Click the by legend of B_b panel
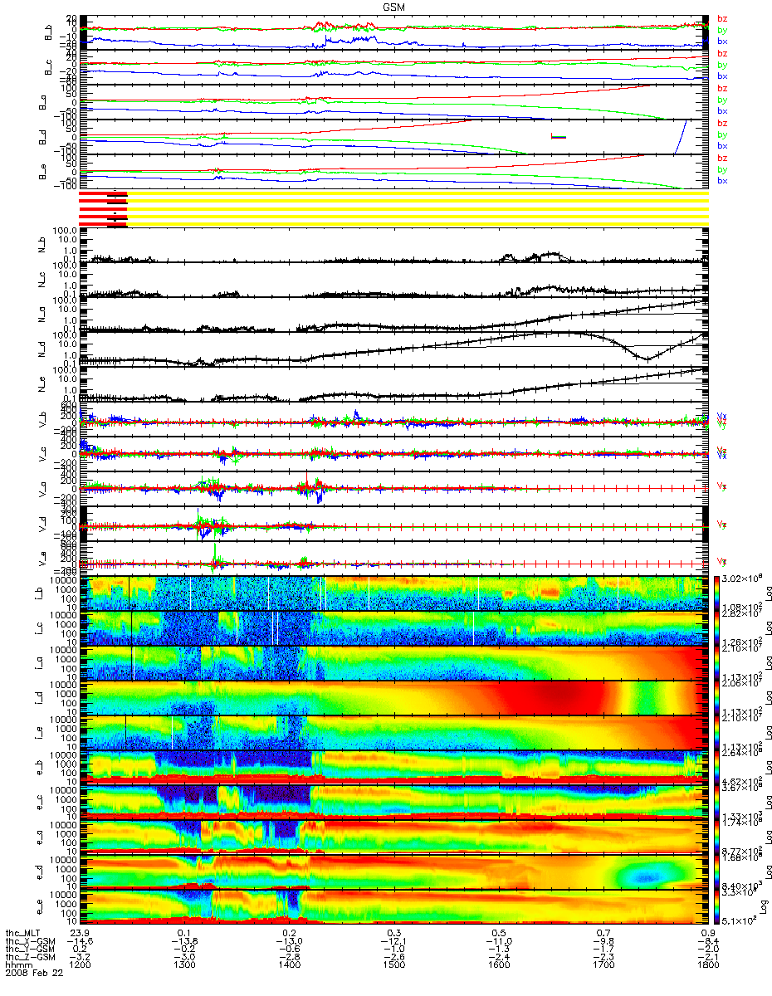 722,30
